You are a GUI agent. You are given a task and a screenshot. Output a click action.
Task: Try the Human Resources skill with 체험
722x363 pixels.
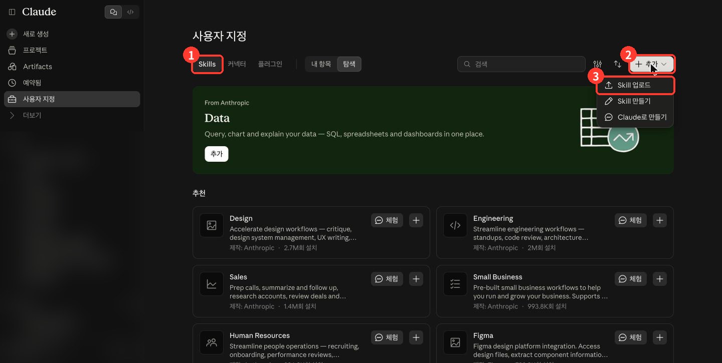click(x=387, y=337)
